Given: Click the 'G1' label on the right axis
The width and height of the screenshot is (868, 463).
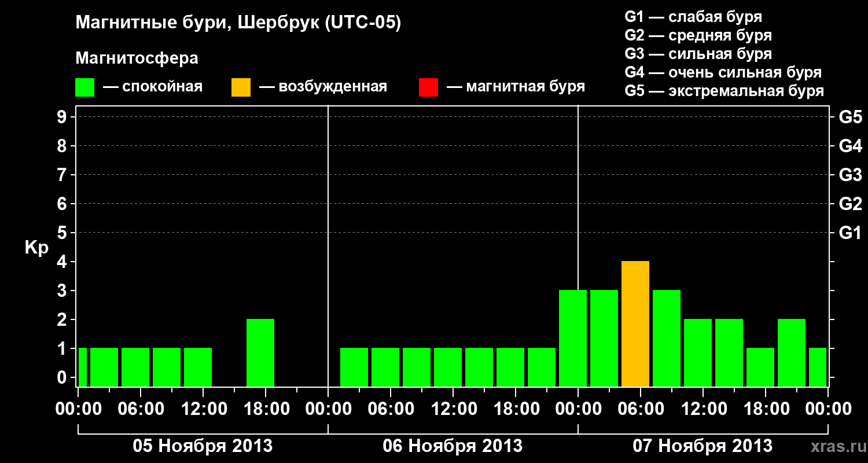Looking at the screenshot, I should (x=850, y=233).
